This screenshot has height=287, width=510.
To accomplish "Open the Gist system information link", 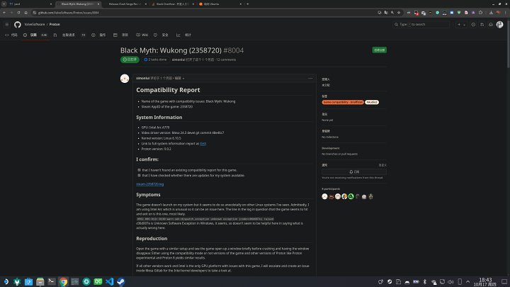I will (203, 143).
